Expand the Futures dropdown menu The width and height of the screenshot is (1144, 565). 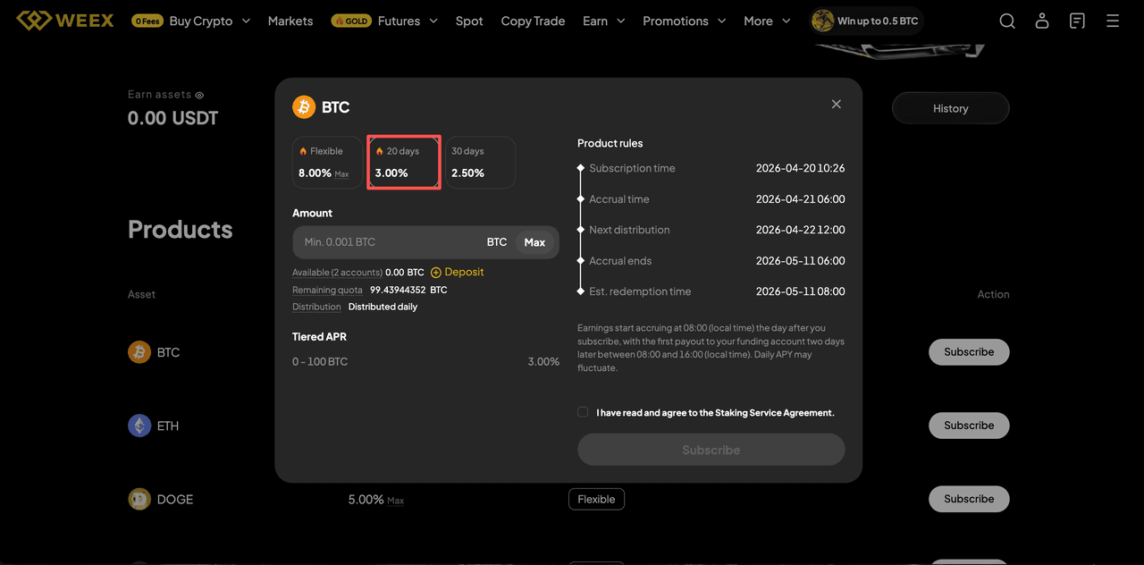[x=433, y=21]
